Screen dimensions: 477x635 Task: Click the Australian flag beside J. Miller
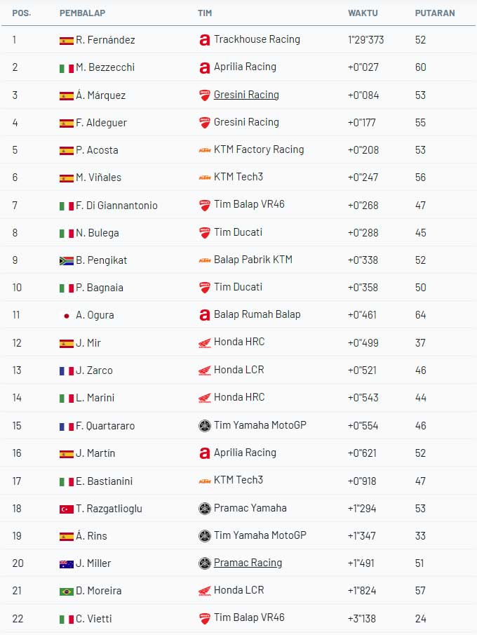click(67, 563)
